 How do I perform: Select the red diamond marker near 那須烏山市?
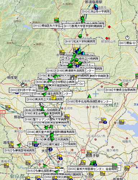[107, 38]
